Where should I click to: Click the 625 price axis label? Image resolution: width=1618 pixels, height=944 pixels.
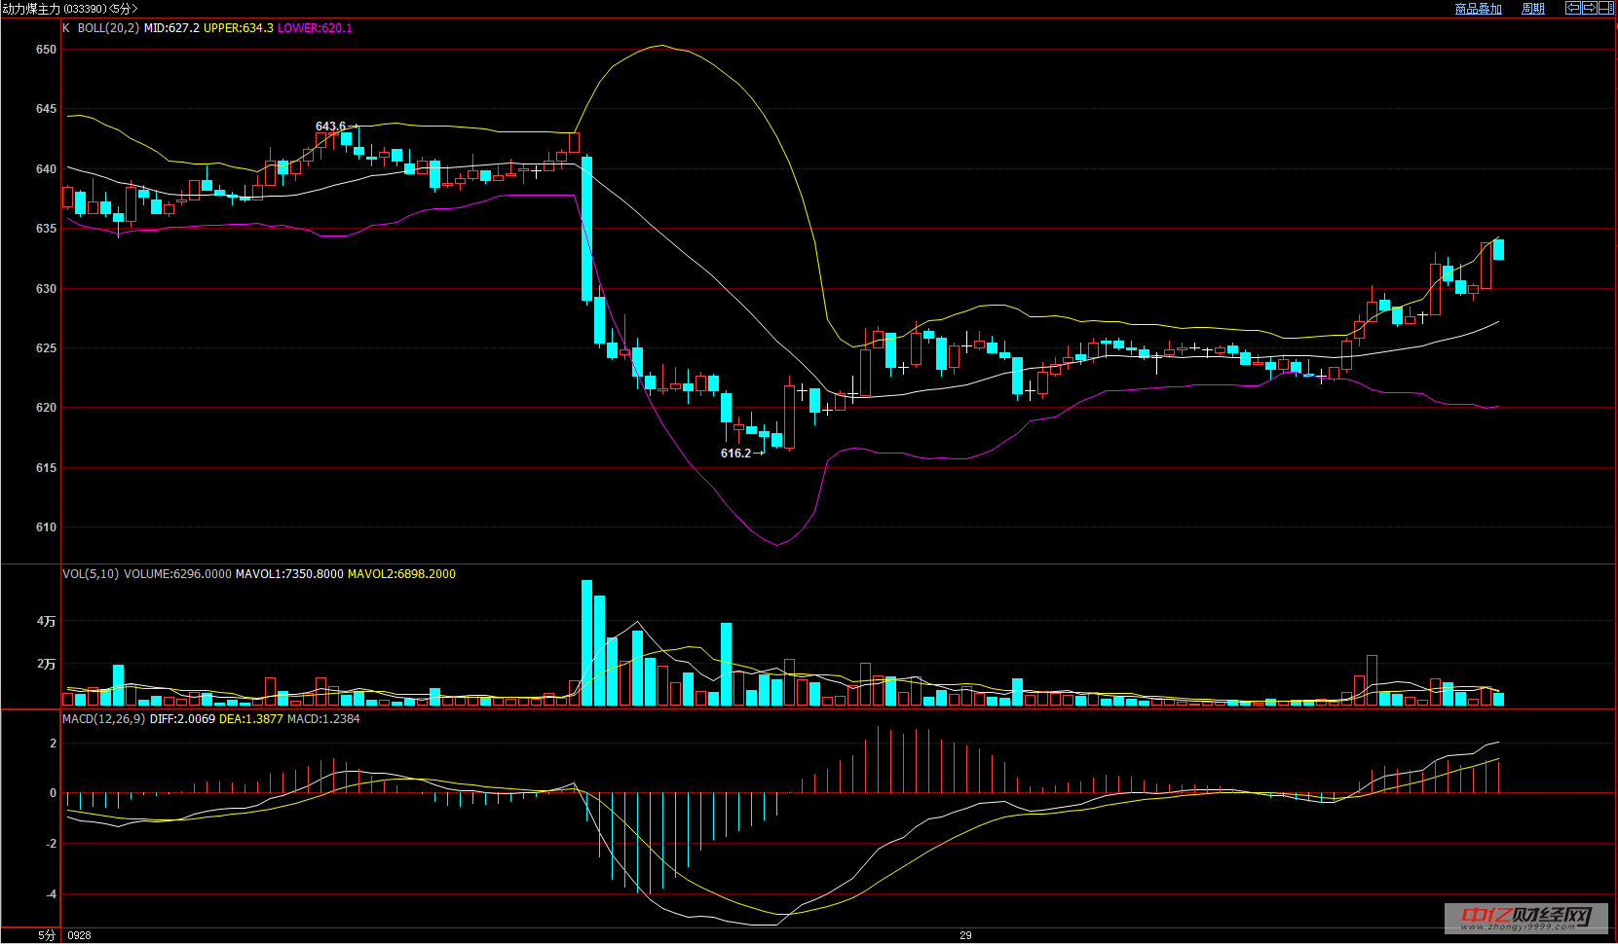pos(46,348)
